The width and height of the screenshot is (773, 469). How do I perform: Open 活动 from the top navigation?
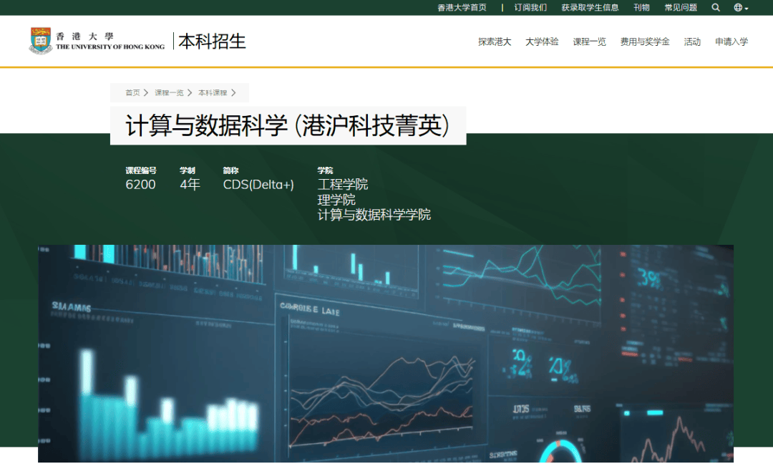692,42
